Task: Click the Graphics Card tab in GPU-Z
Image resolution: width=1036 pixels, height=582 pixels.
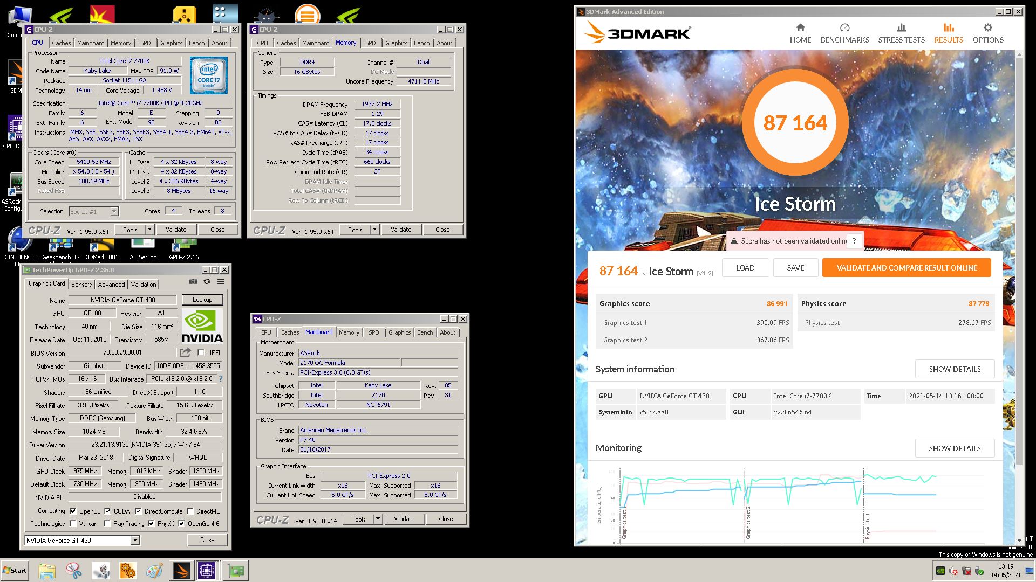Action: [x=46, y=283]
